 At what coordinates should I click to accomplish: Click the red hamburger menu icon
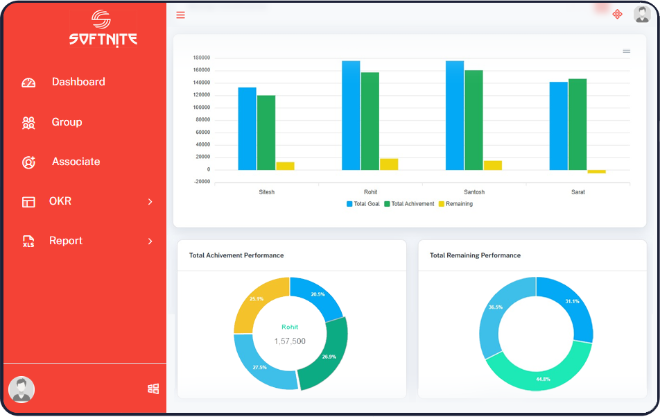point(180,15)
